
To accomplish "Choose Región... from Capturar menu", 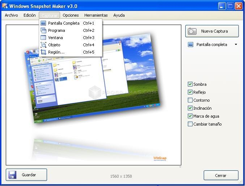I will pyautogui.click(x=71, y=52).
